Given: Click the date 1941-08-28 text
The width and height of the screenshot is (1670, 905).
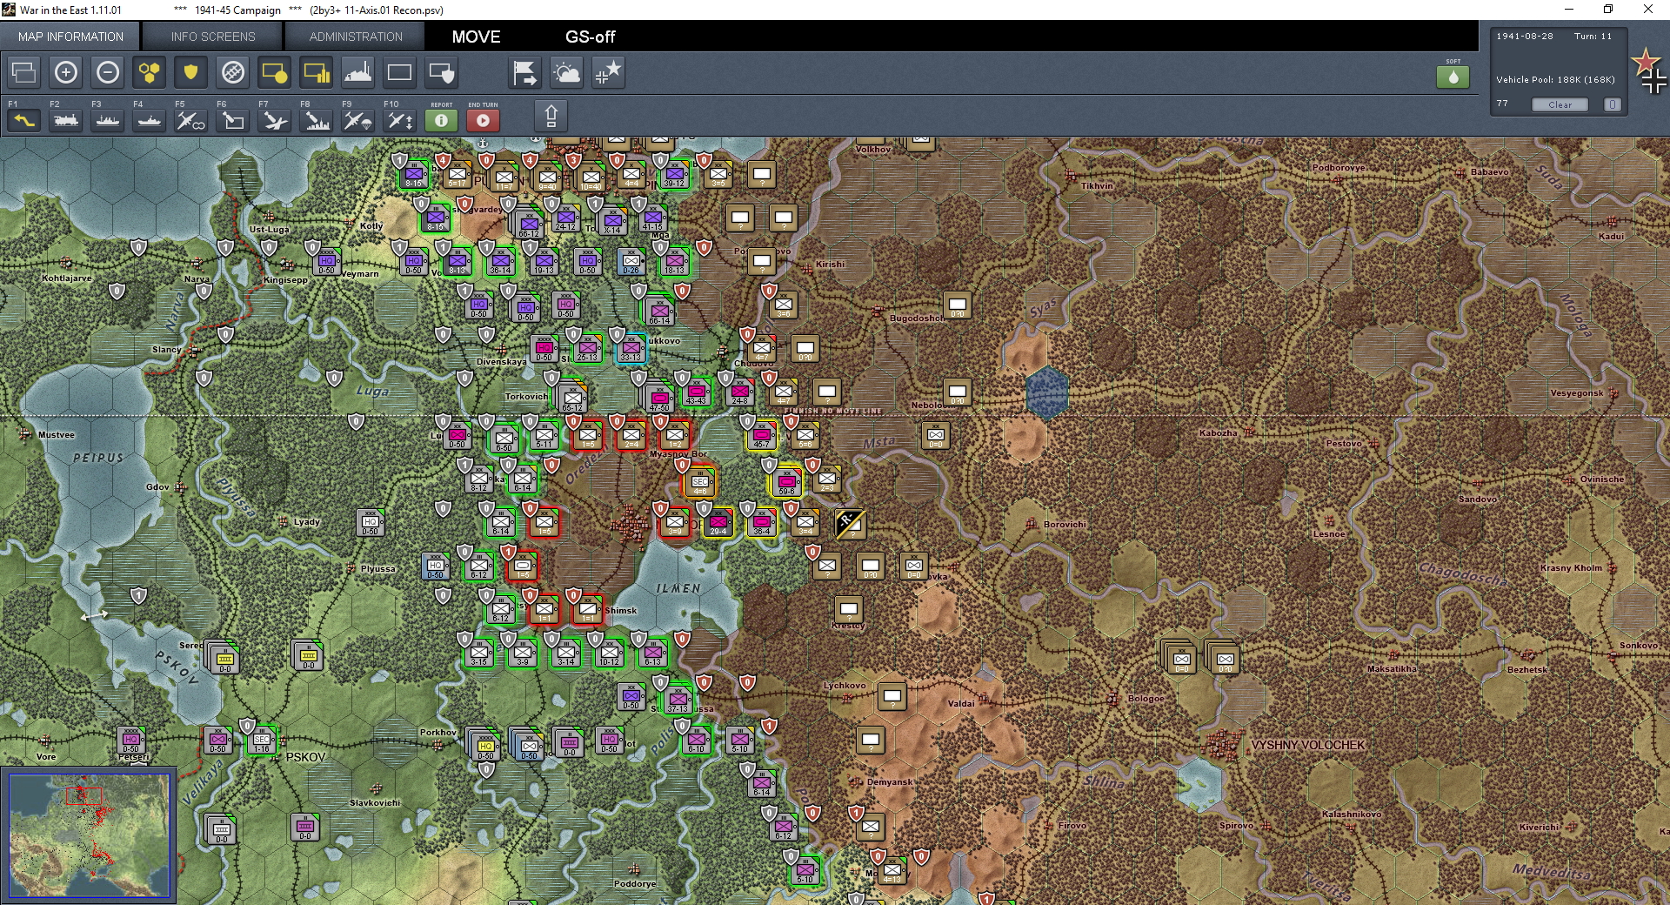Looking at the screenshot, I should (1525, 37).
